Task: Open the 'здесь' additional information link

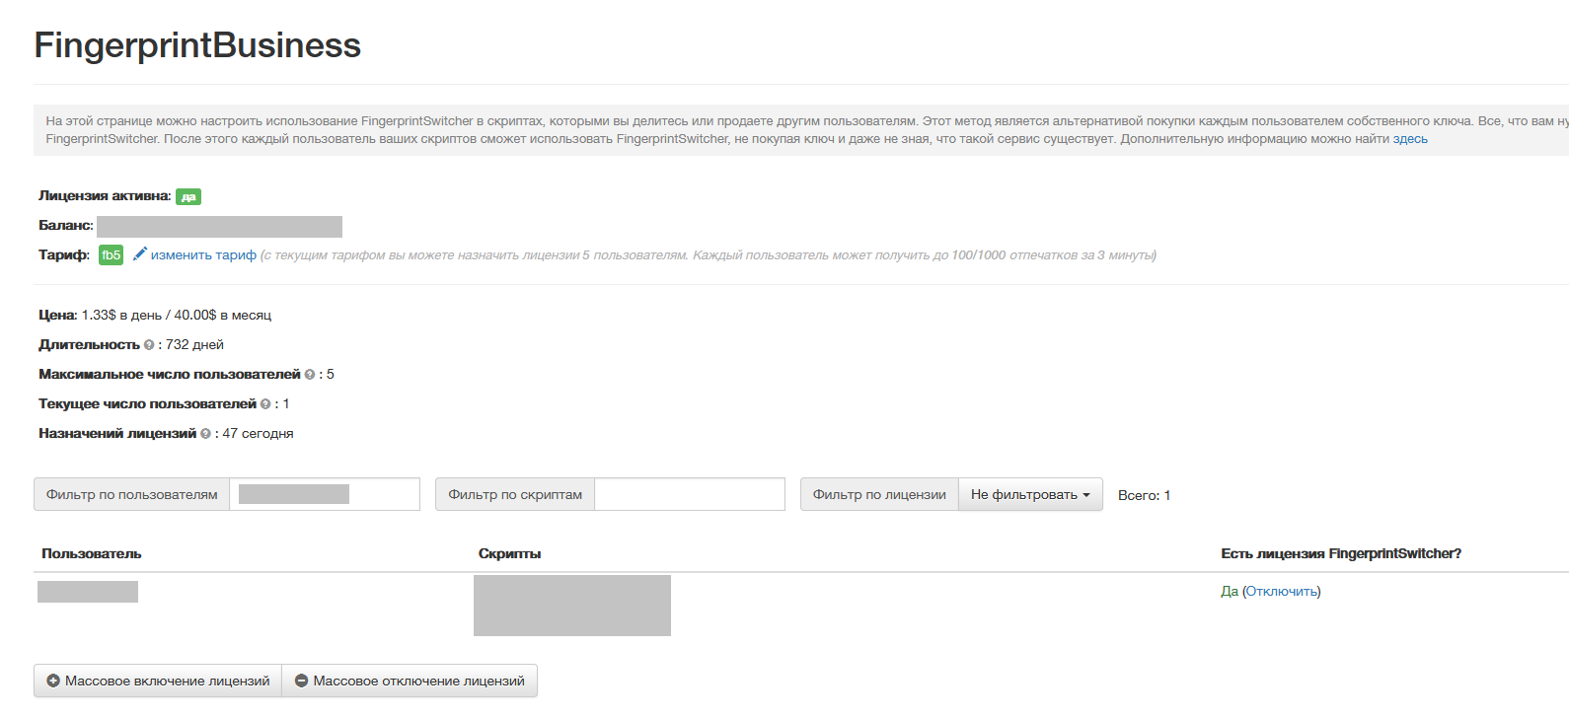Action: tap(1409, 139)
